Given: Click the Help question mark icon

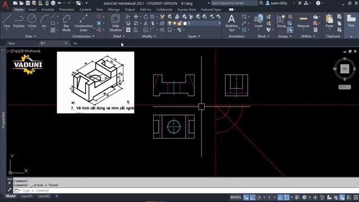Looking at the screenshot, I should point(318,3).
